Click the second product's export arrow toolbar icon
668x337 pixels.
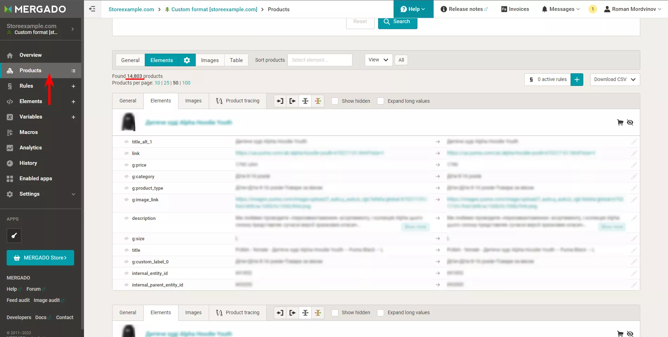293,313
